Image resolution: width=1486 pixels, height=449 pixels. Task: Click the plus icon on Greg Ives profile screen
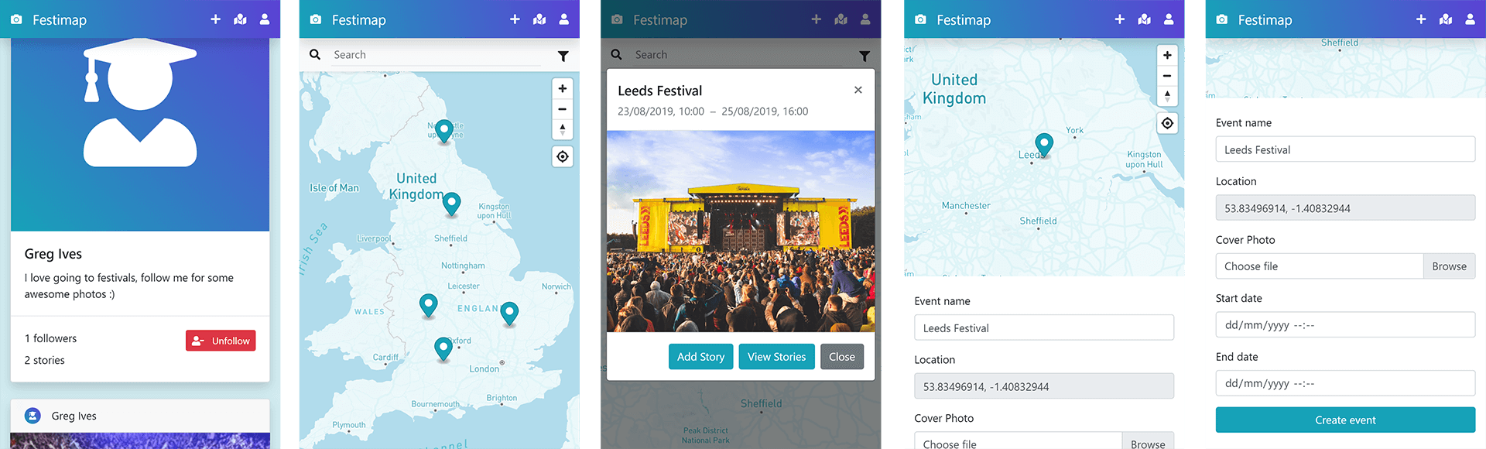click(x=215, y=19)
